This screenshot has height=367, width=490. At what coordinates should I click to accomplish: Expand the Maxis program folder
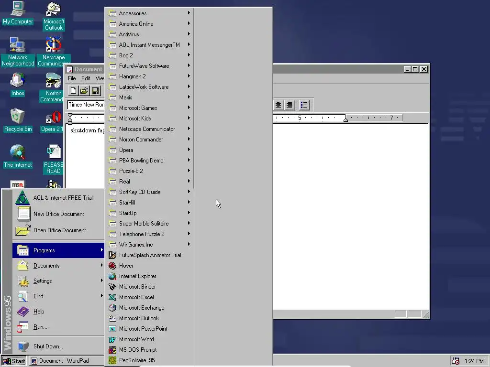(x=149, y=97)
